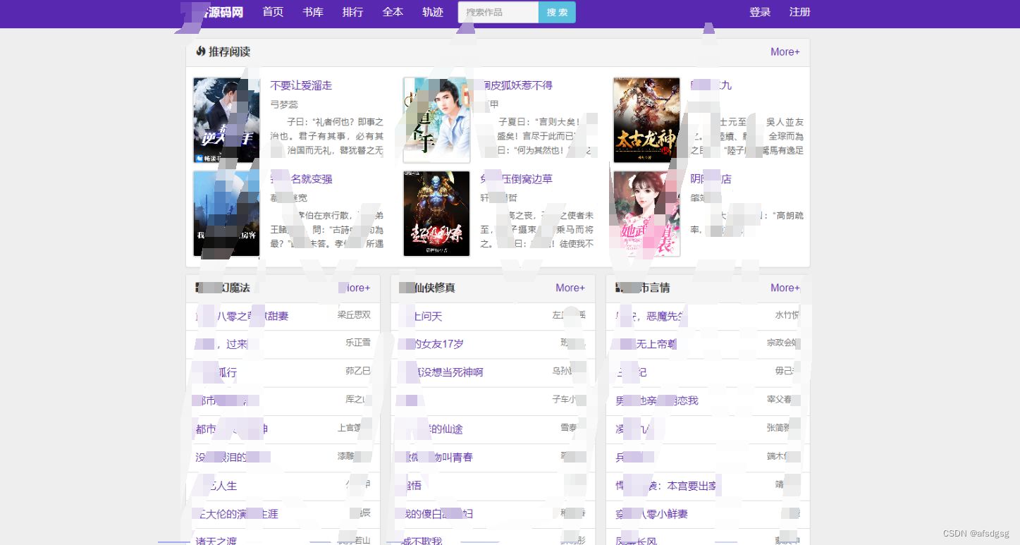Click the 搜索作品 input field

click(x=498, y=12)
